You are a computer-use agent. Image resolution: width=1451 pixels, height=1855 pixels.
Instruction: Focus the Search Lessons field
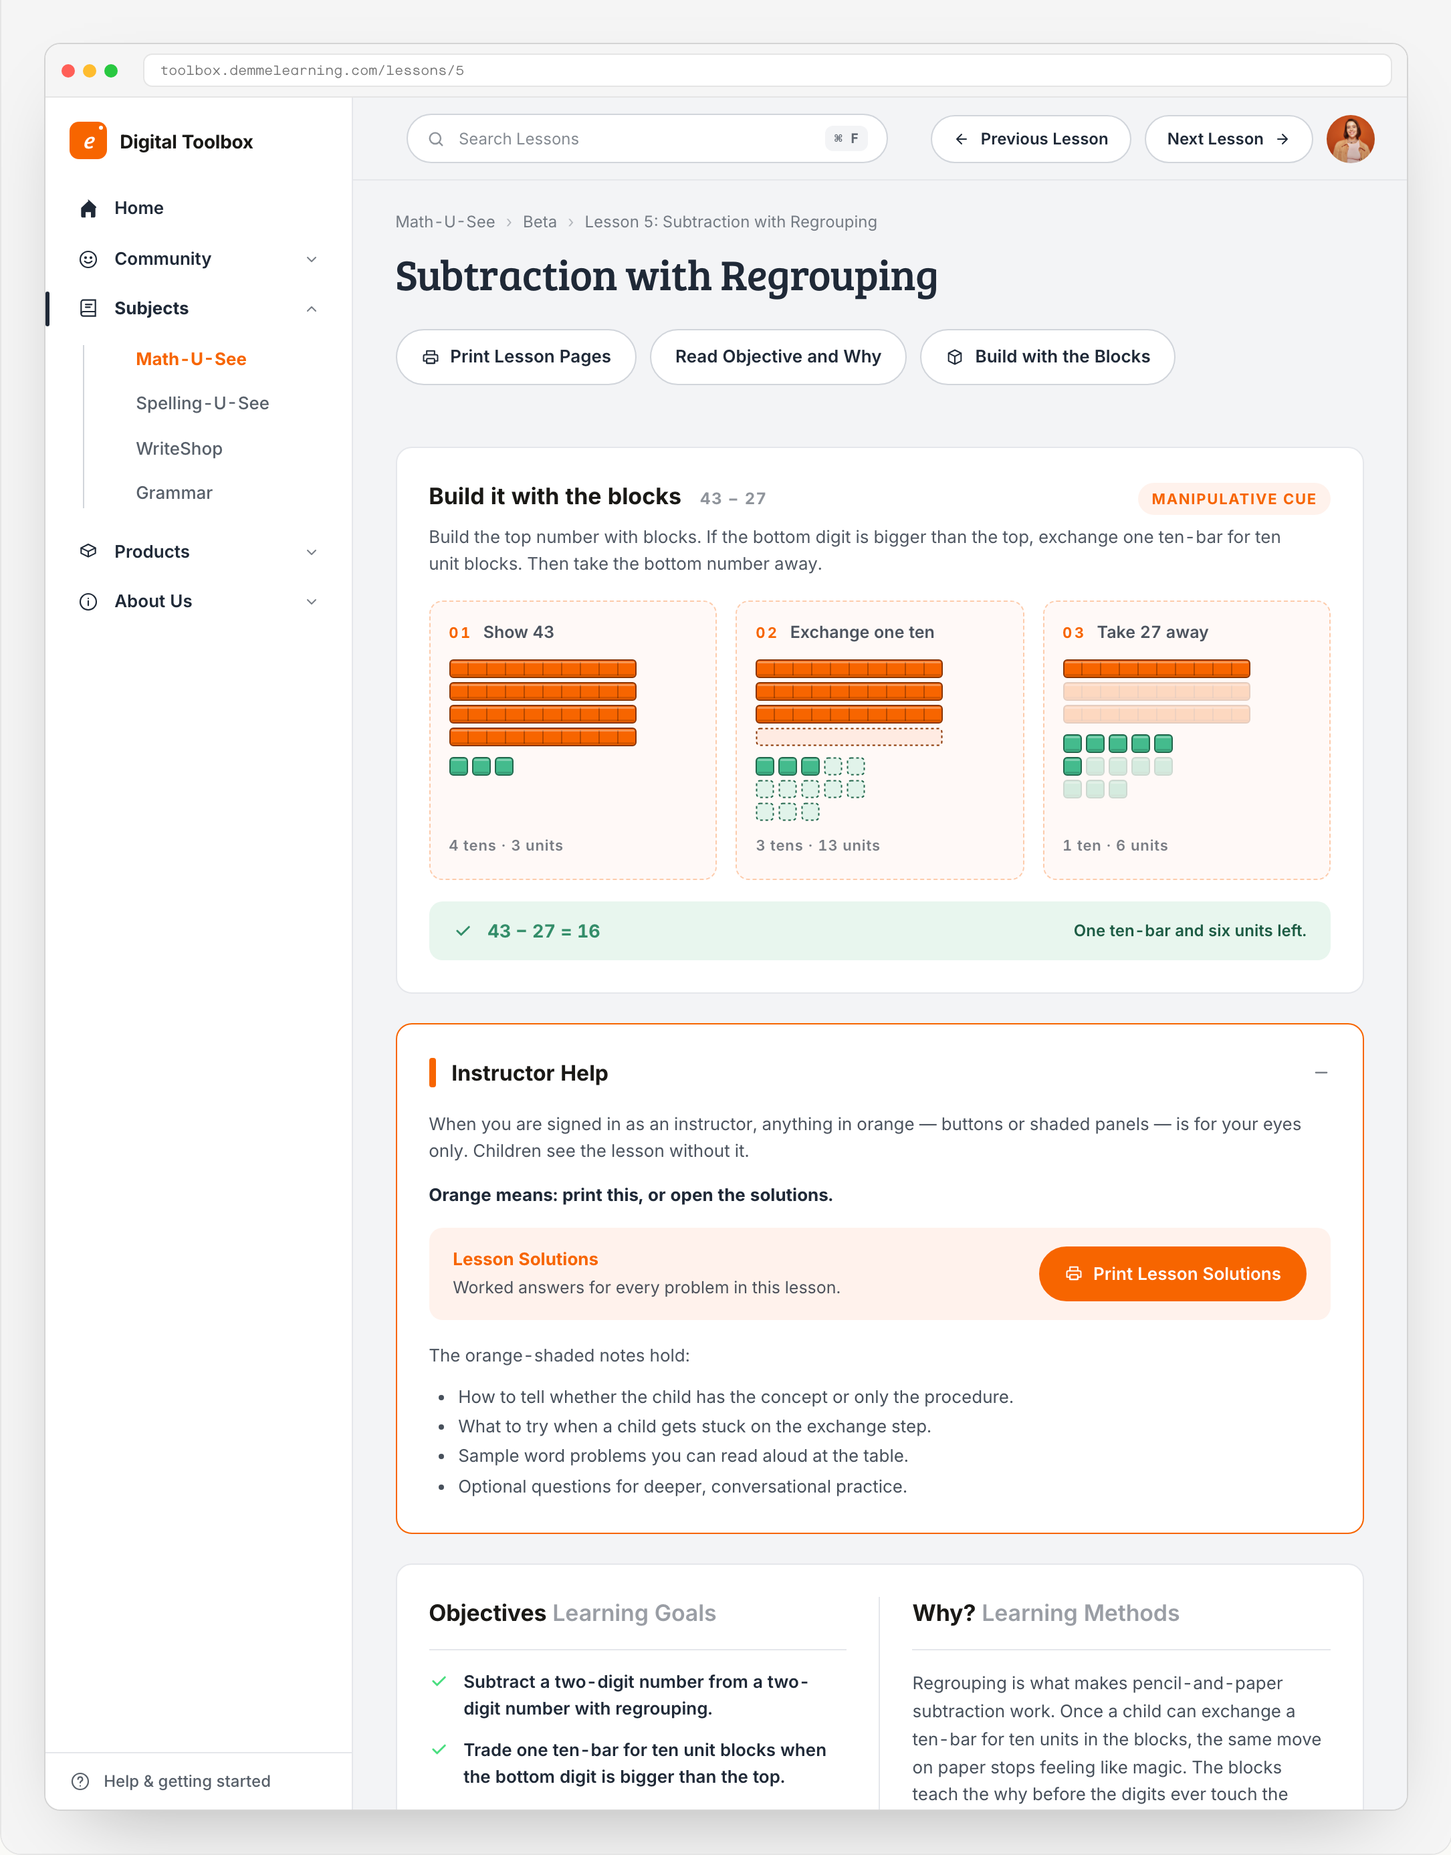click(x=647, y=139)
